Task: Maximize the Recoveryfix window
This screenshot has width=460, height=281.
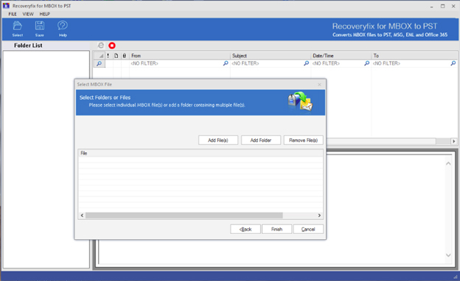Action: coord(443,6)
